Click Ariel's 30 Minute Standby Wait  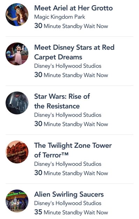tap(71, 26)
